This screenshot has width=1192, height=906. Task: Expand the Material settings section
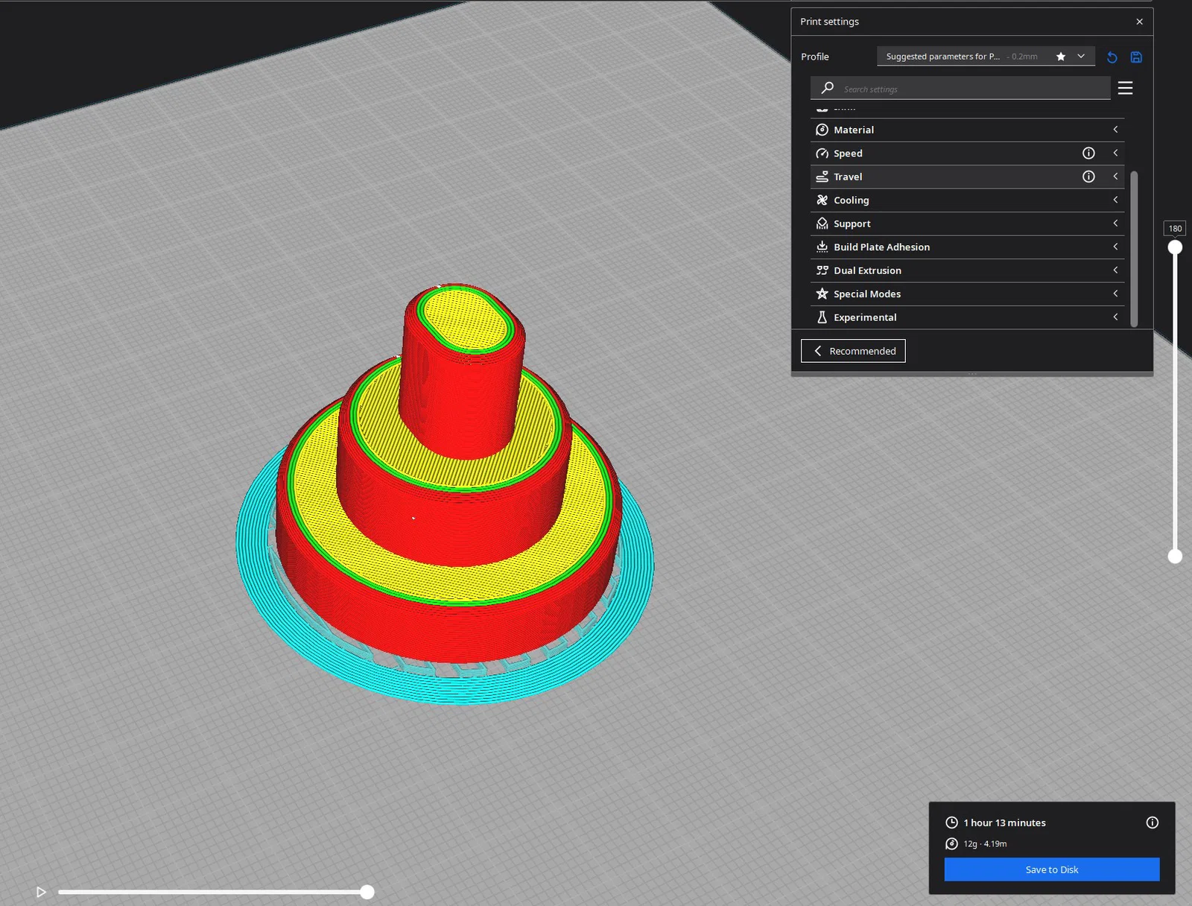[x=967, y=130]
